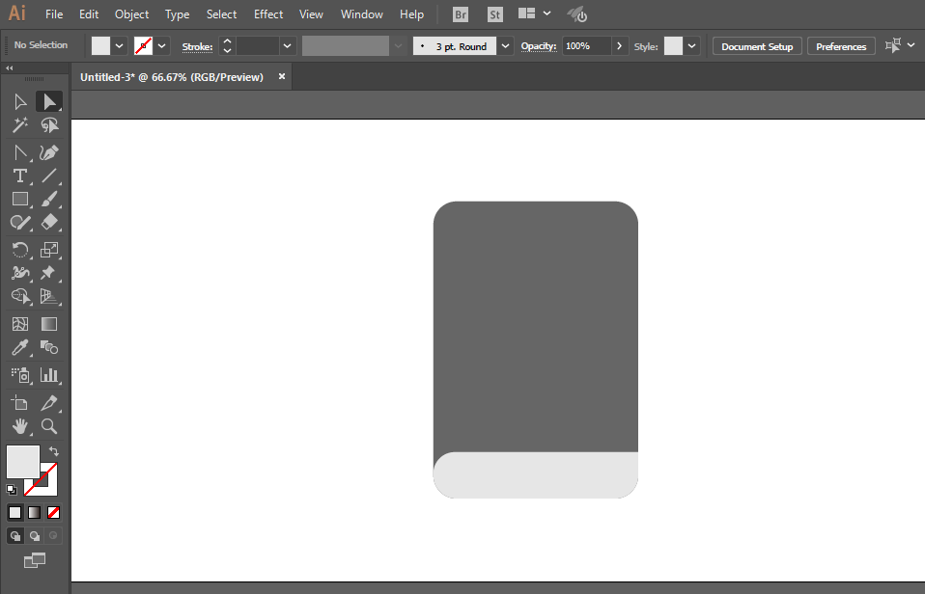Select the Rotate tool
This screenshot has width=925, height=594.
click(20, 250)
